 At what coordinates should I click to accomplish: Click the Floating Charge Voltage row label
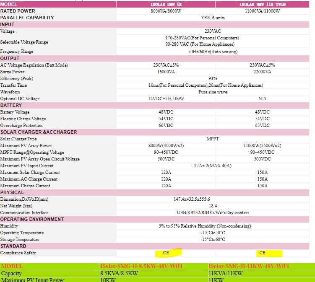[23, 119]
